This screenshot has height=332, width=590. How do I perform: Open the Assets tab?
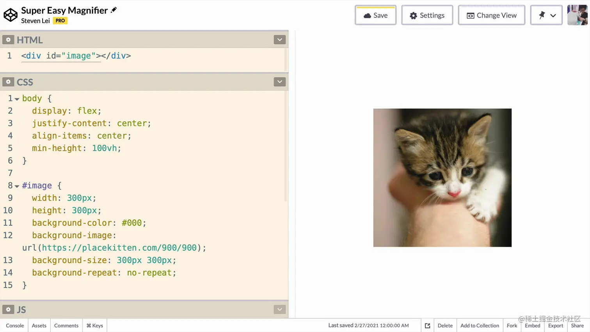[x=39, y=325]
